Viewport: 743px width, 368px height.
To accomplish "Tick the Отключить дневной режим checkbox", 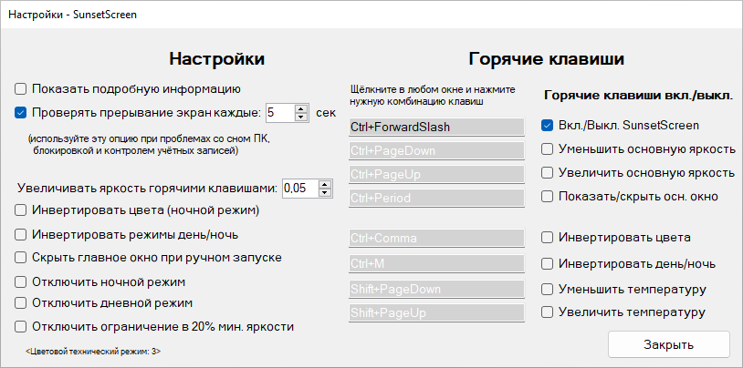I will [x=21, y=302].
